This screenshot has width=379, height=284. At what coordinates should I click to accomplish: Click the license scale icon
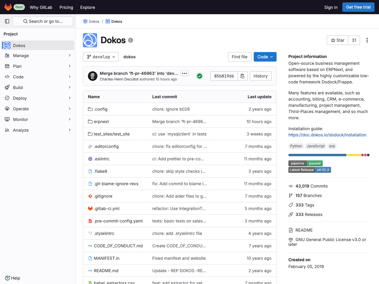pyautogui.click(x=291, y=240)
